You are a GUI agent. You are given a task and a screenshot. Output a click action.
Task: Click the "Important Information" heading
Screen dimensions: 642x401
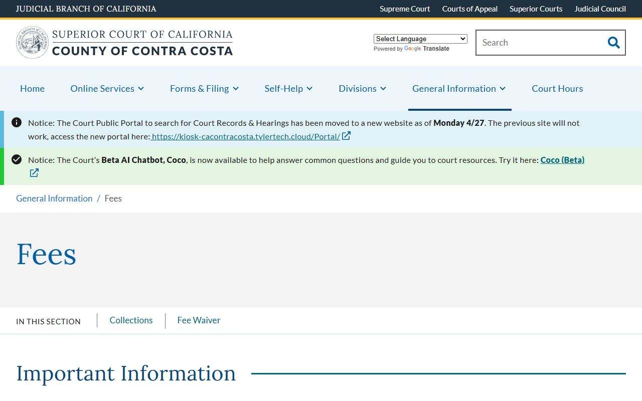126,373
